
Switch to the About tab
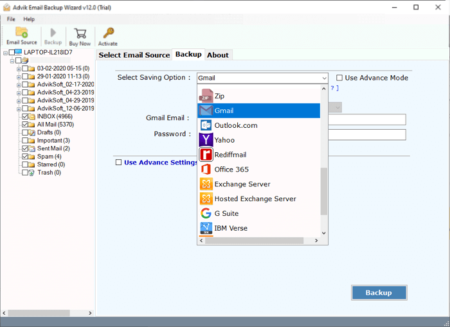click(x=218, y=55)
